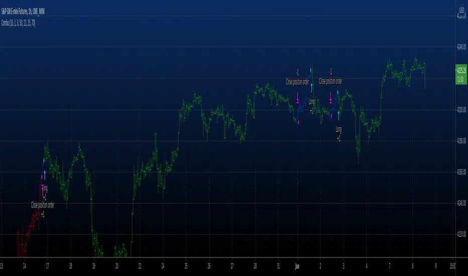This screenshot has width=468, height=276.
Task: Click the 4140.00 price axis label
Action: coord(461,203)
